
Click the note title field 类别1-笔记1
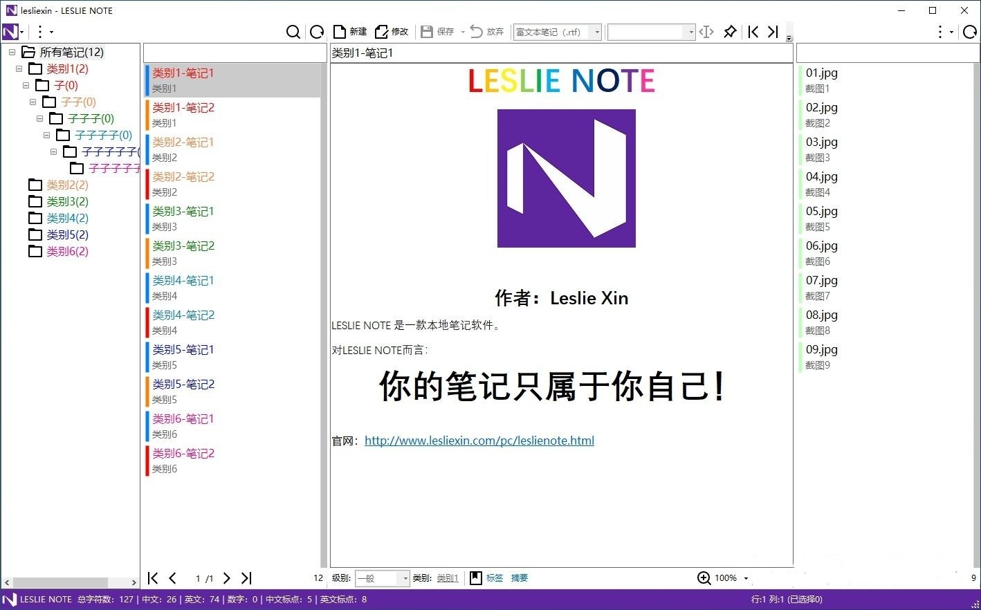(561, 53)
